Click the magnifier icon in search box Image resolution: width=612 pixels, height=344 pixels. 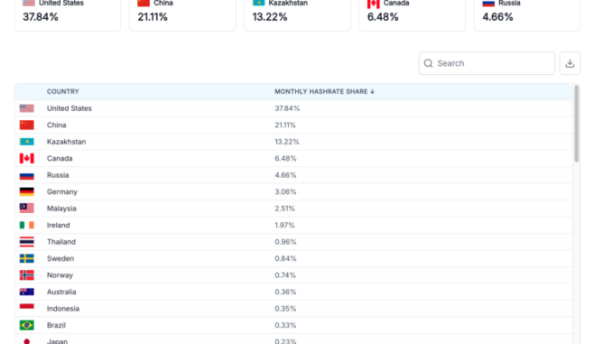click(x=428, y=63)
